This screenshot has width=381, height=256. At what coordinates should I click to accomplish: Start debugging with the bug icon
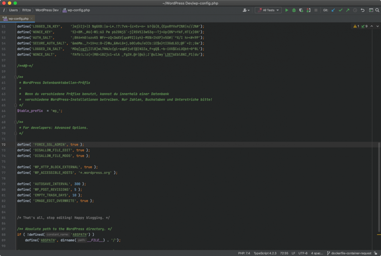point(294,10)
